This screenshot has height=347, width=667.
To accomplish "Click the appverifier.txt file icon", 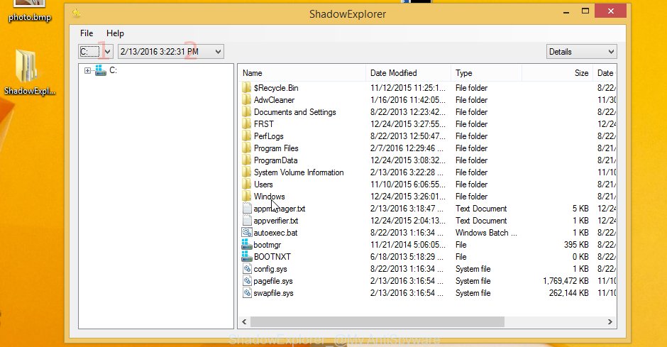I will (x=247, y=220).
